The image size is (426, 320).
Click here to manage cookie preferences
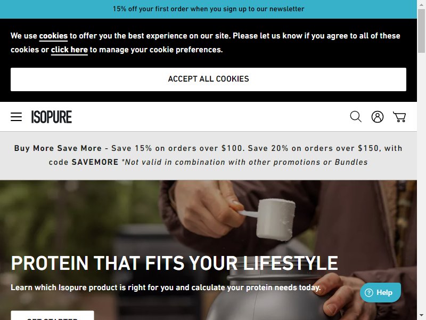click(69, 50)
